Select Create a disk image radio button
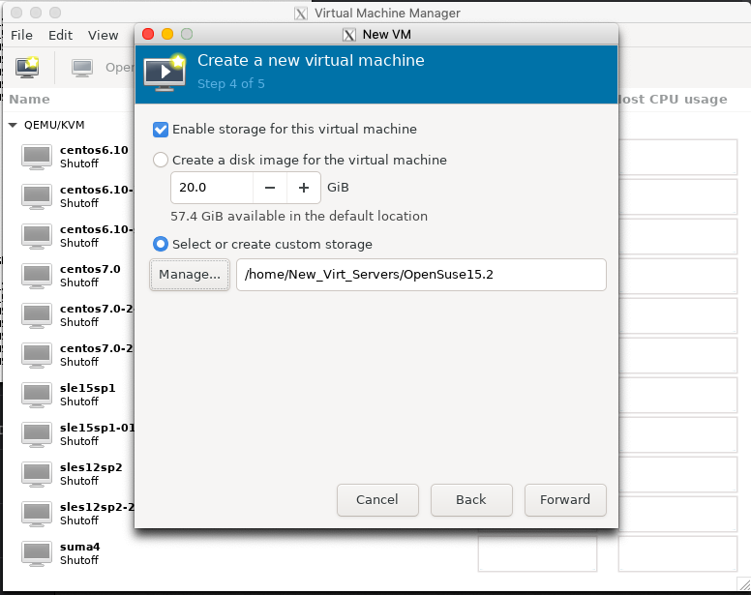This screenshot has width=751, height=595. click(x=161, y=160)
